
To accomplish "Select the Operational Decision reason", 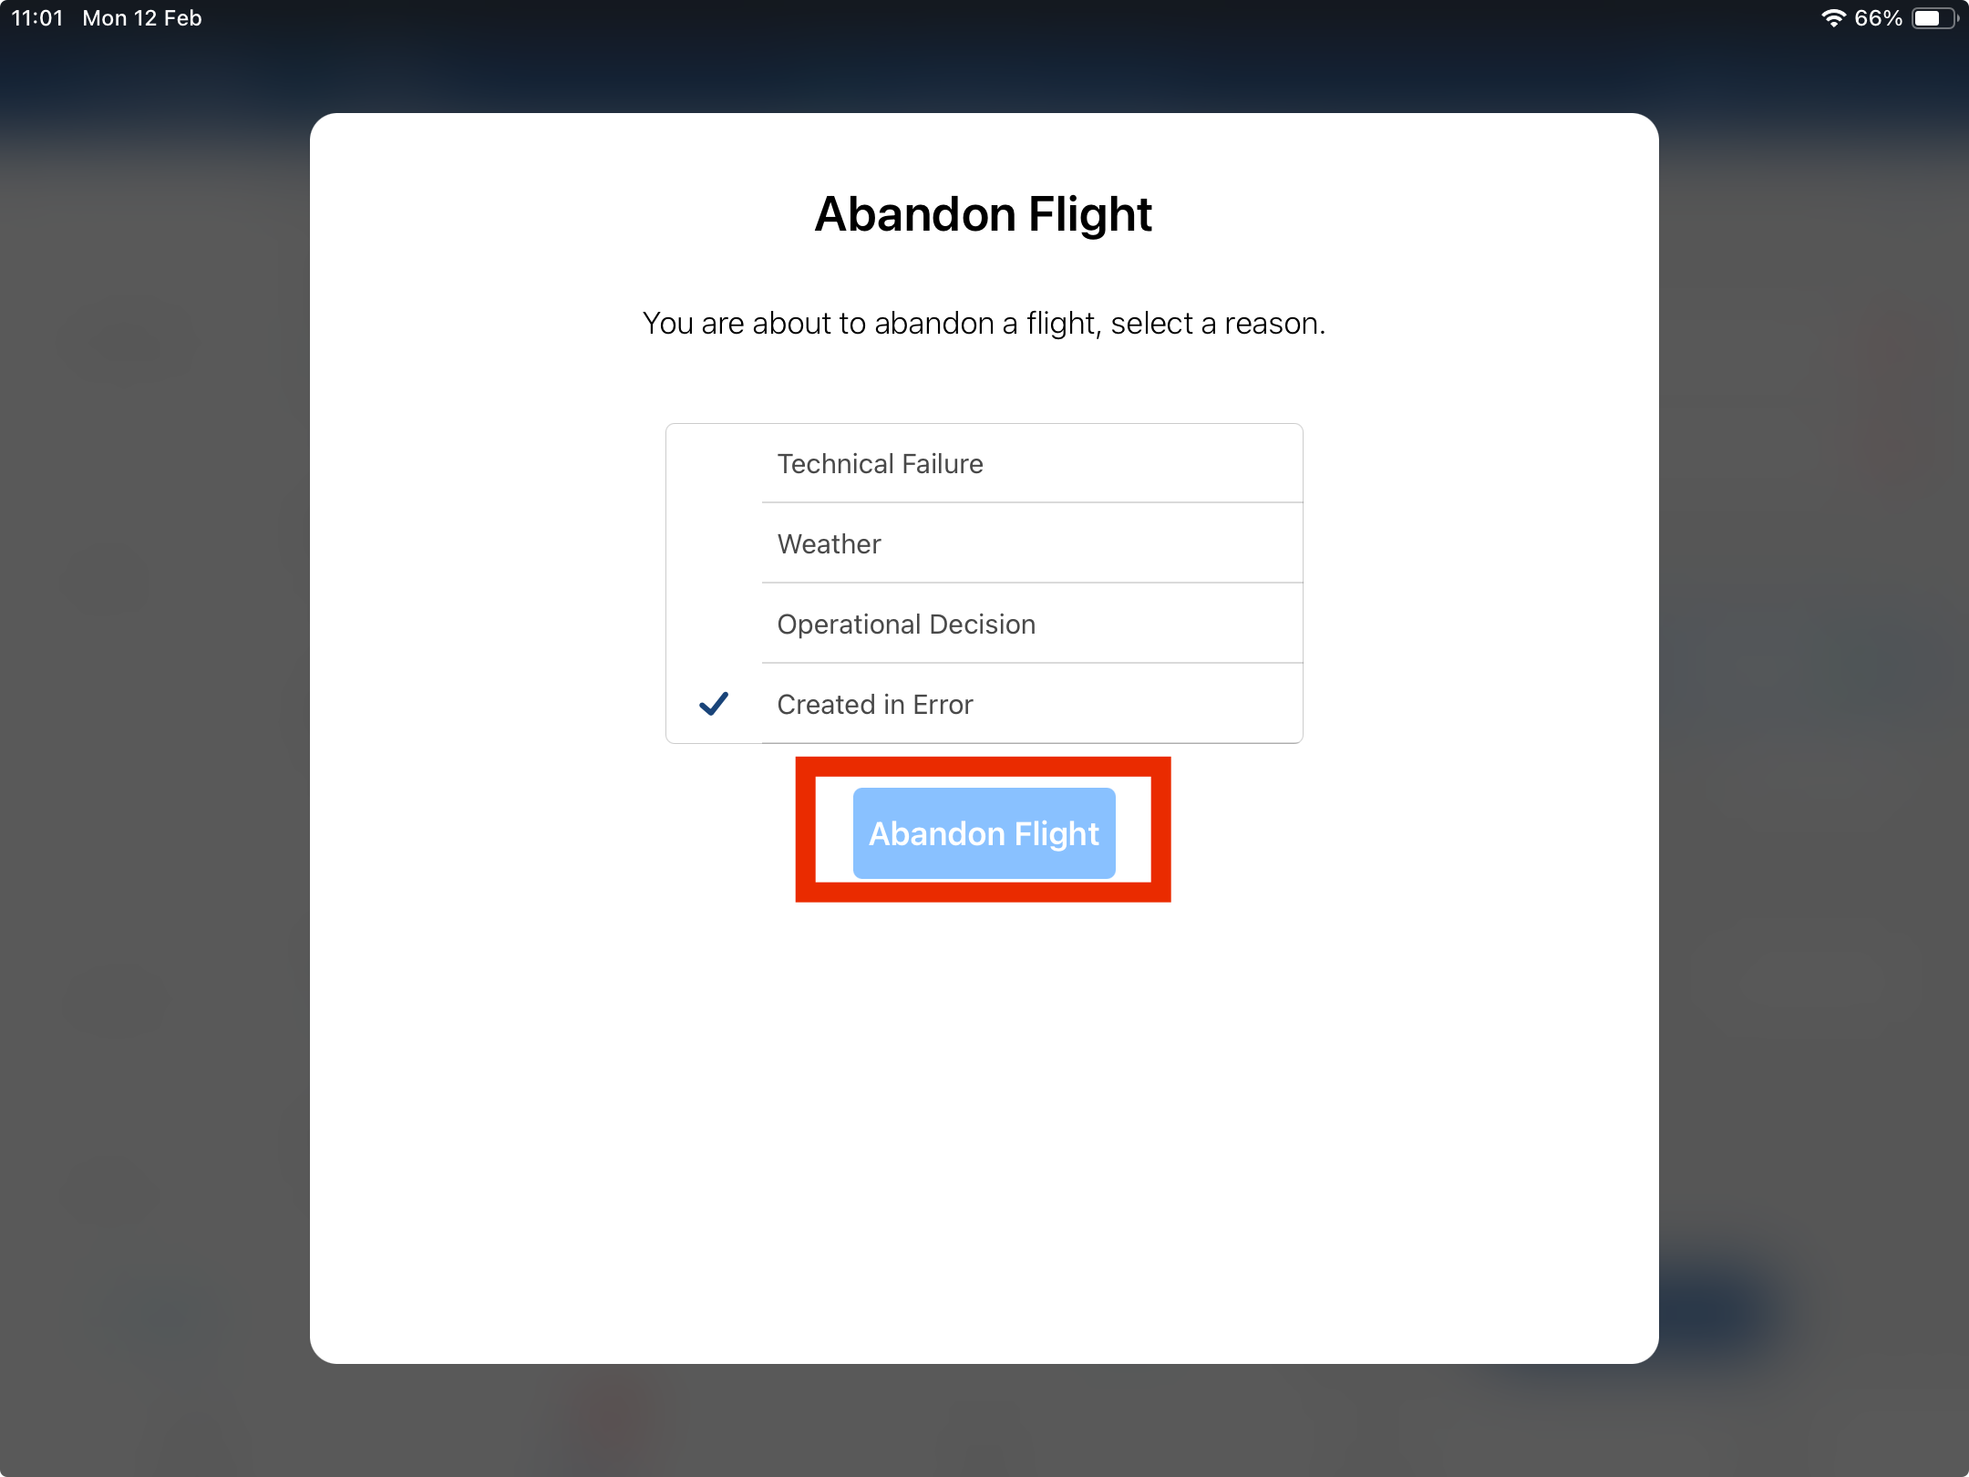I will coord(905,625).
